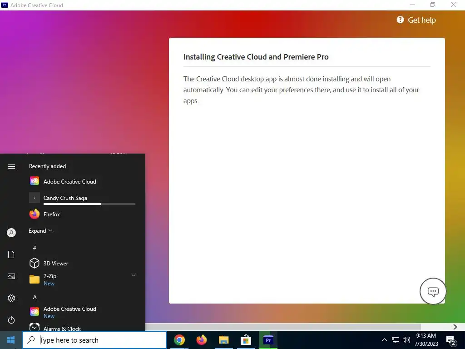Open Firefox from the taskbar

tap(202, 340)
